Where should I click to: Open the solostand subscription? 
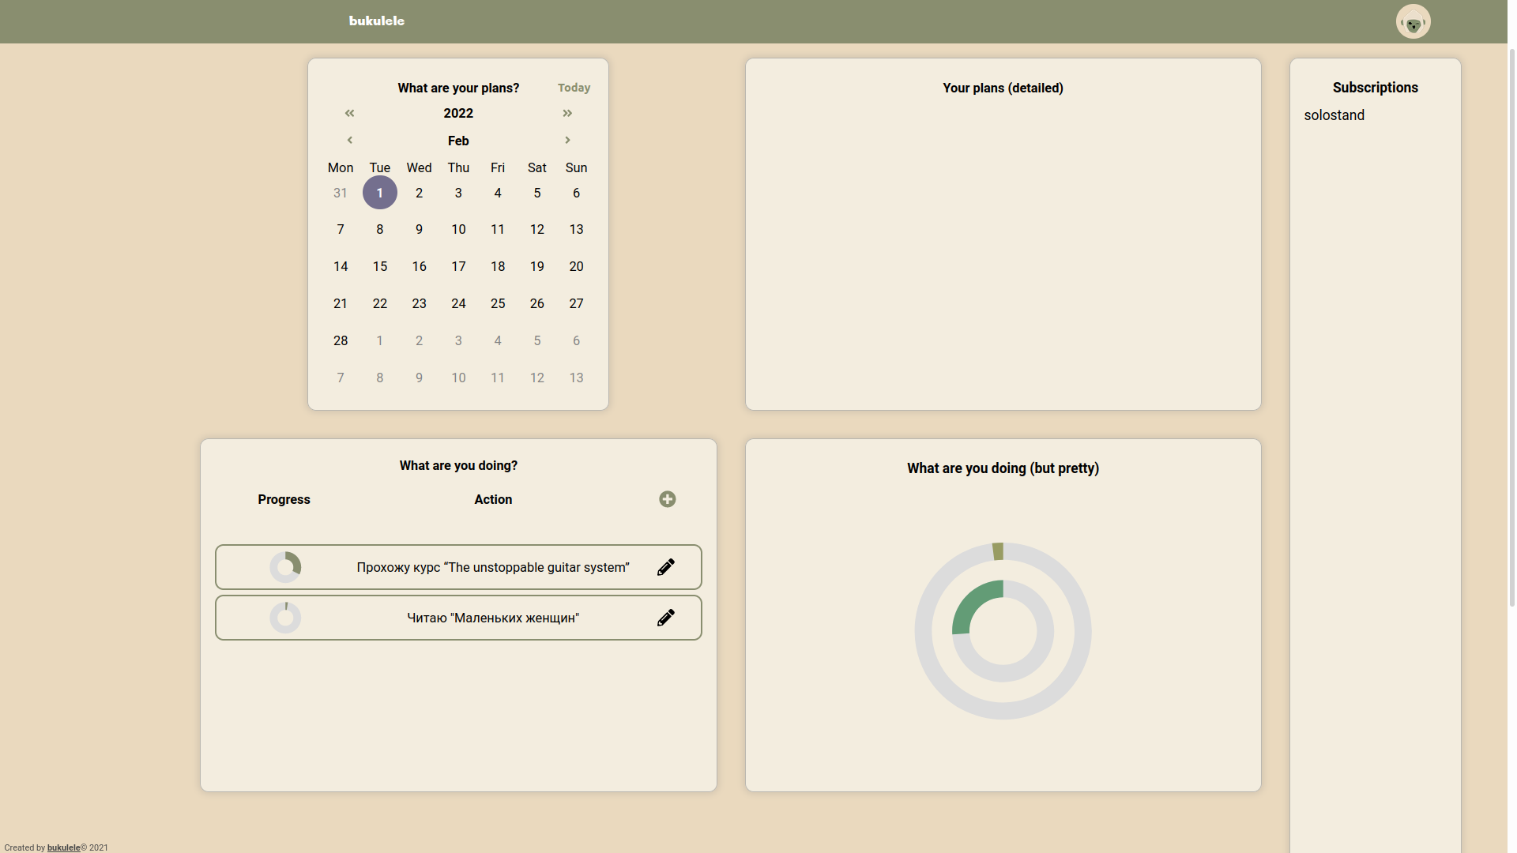click(1334, 115)
